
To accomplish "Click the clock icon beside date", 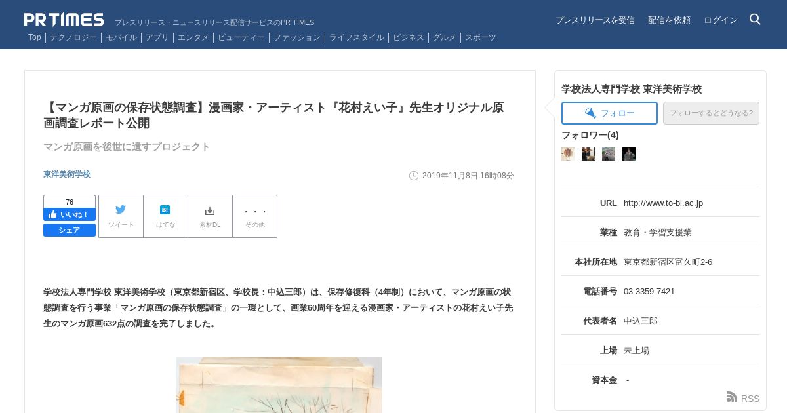I will (414, 176).
